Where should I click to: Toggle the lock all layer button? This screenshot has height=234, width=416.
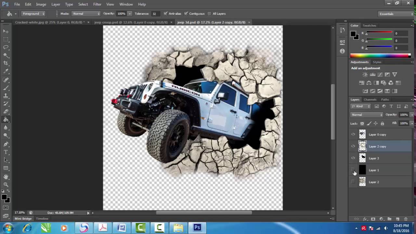pos(382,123)
